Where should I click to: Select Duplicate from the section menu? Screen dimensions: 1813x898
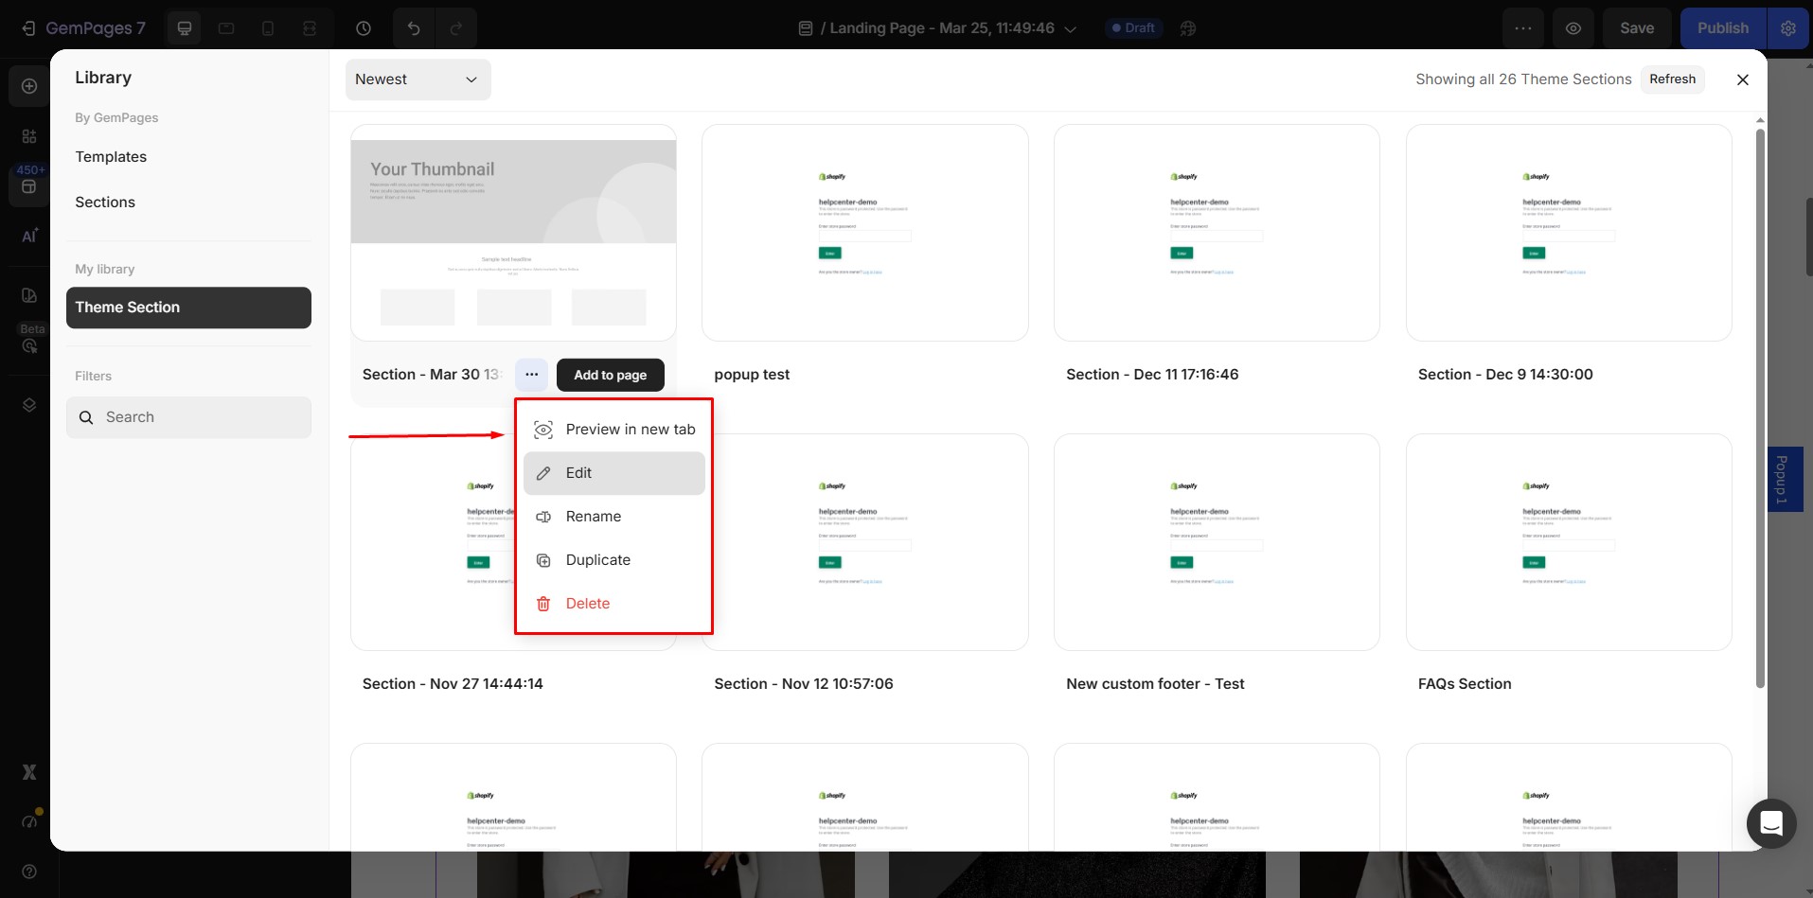tap(597, 560)
